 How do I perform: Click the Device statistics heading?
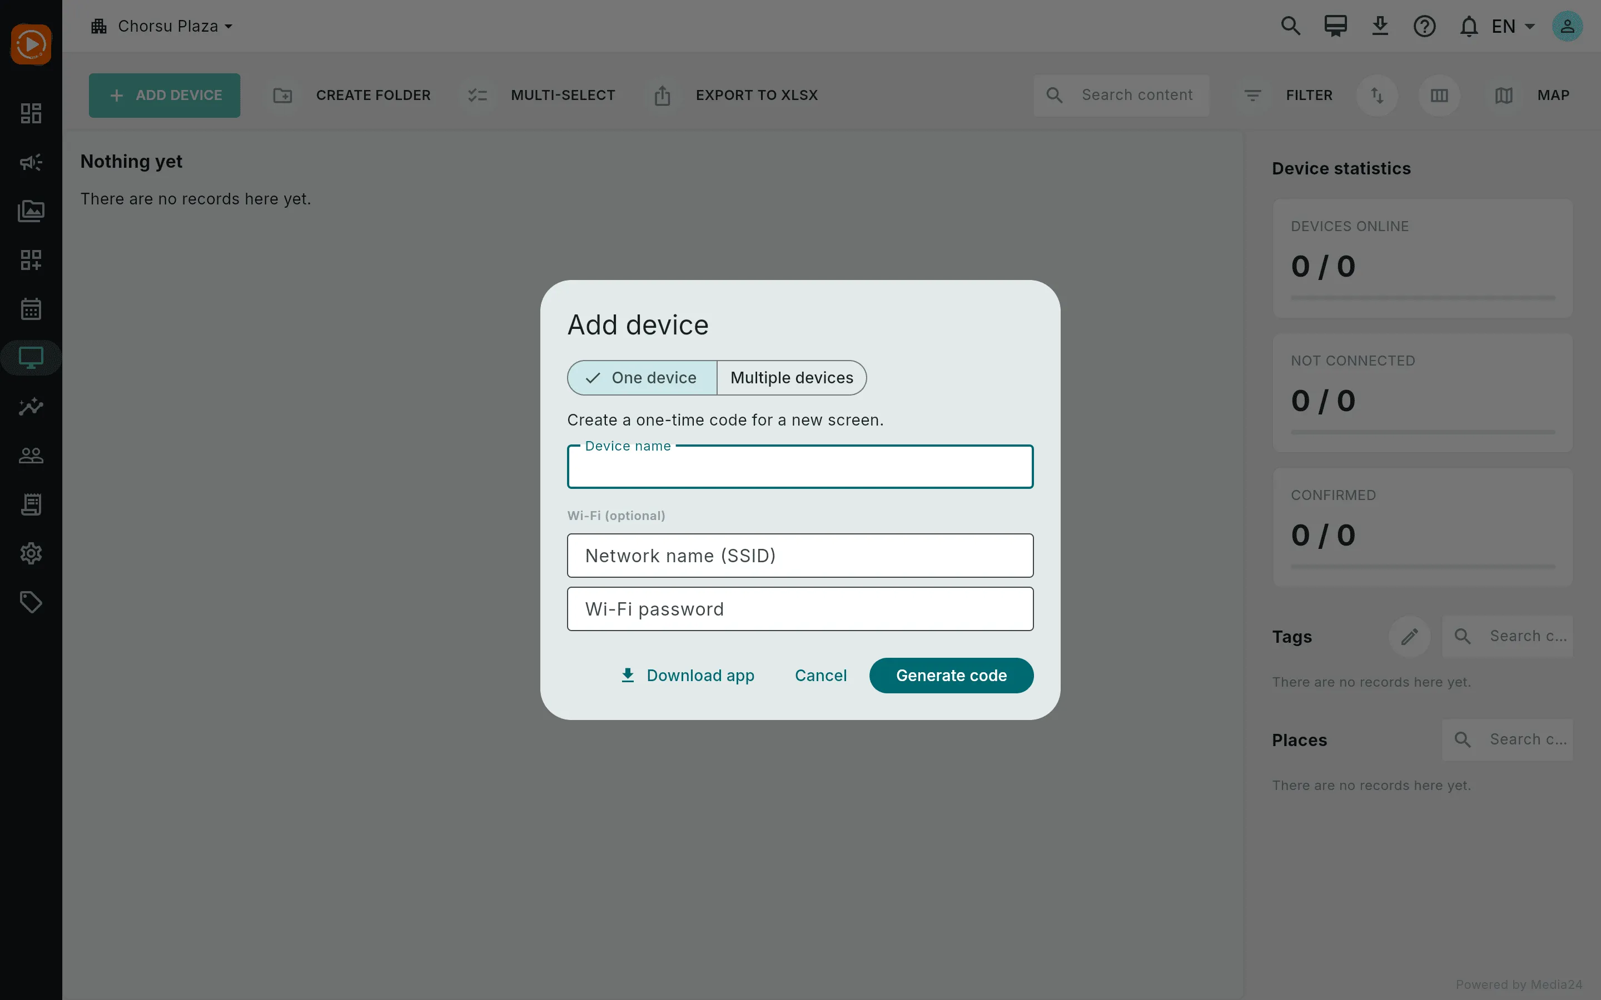point(1341,169)
